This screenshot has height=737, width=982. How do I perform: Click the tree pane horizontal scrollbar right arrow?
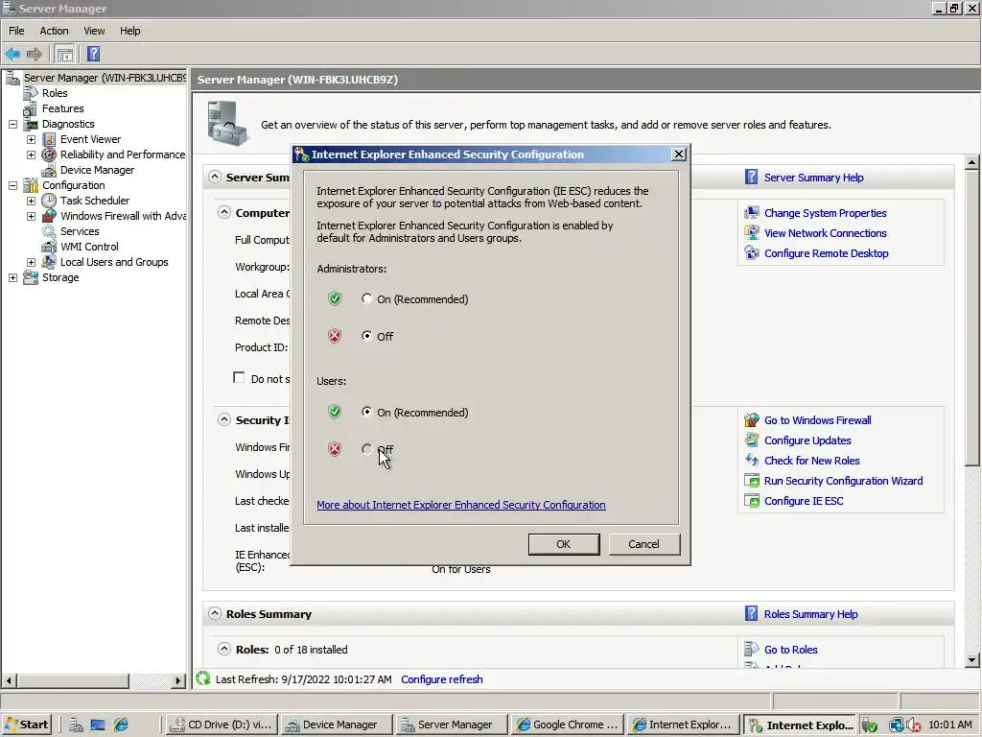pos(178,680)
